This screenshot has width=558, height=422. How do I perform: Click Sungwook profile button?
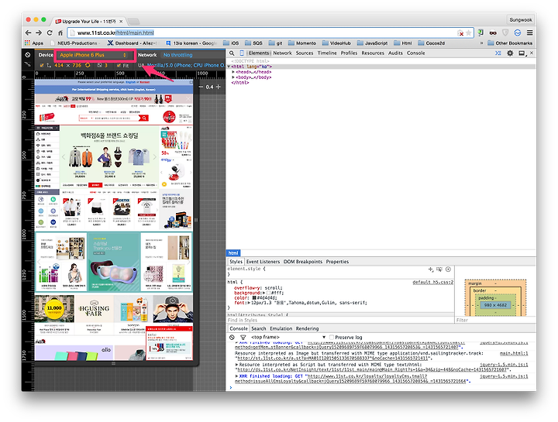tap(521, 20)
